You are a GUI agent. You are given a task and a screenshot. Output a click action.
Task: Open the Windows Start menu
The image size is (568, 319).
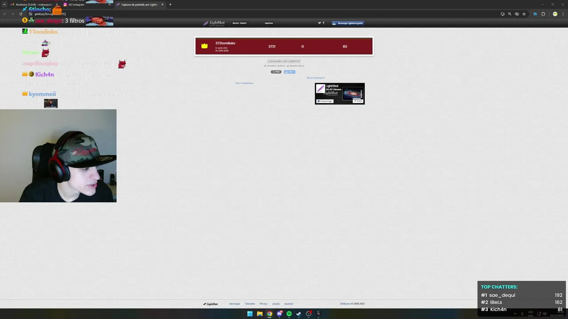tap(250, 314)
